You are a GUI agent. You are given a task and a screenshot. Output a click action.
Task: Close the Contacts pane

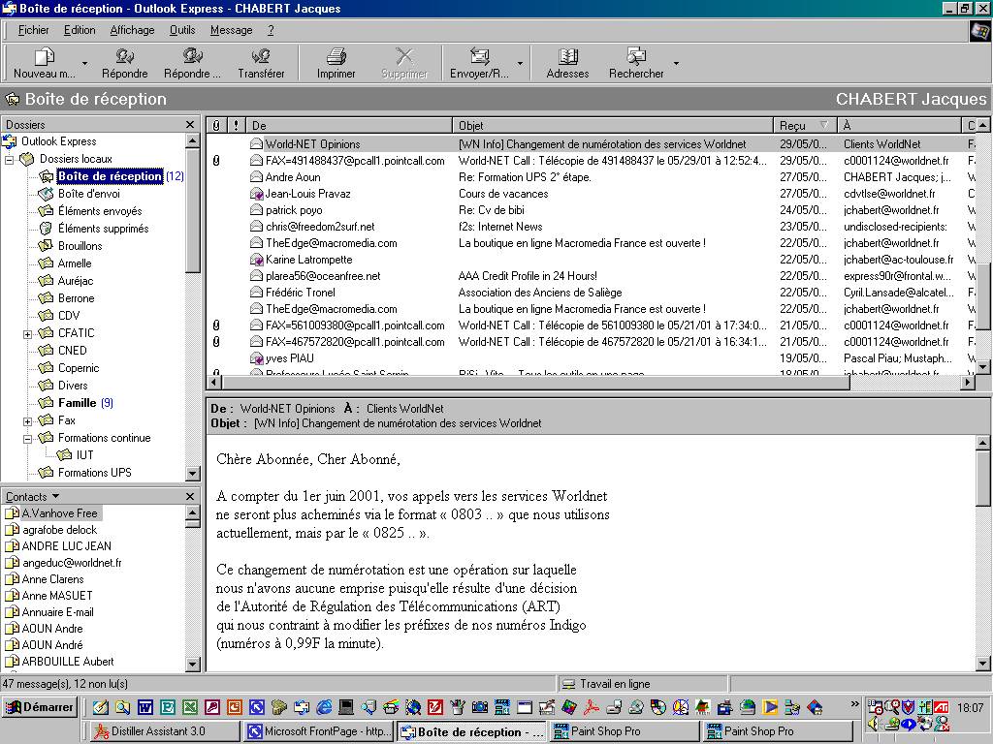(190, 497)
